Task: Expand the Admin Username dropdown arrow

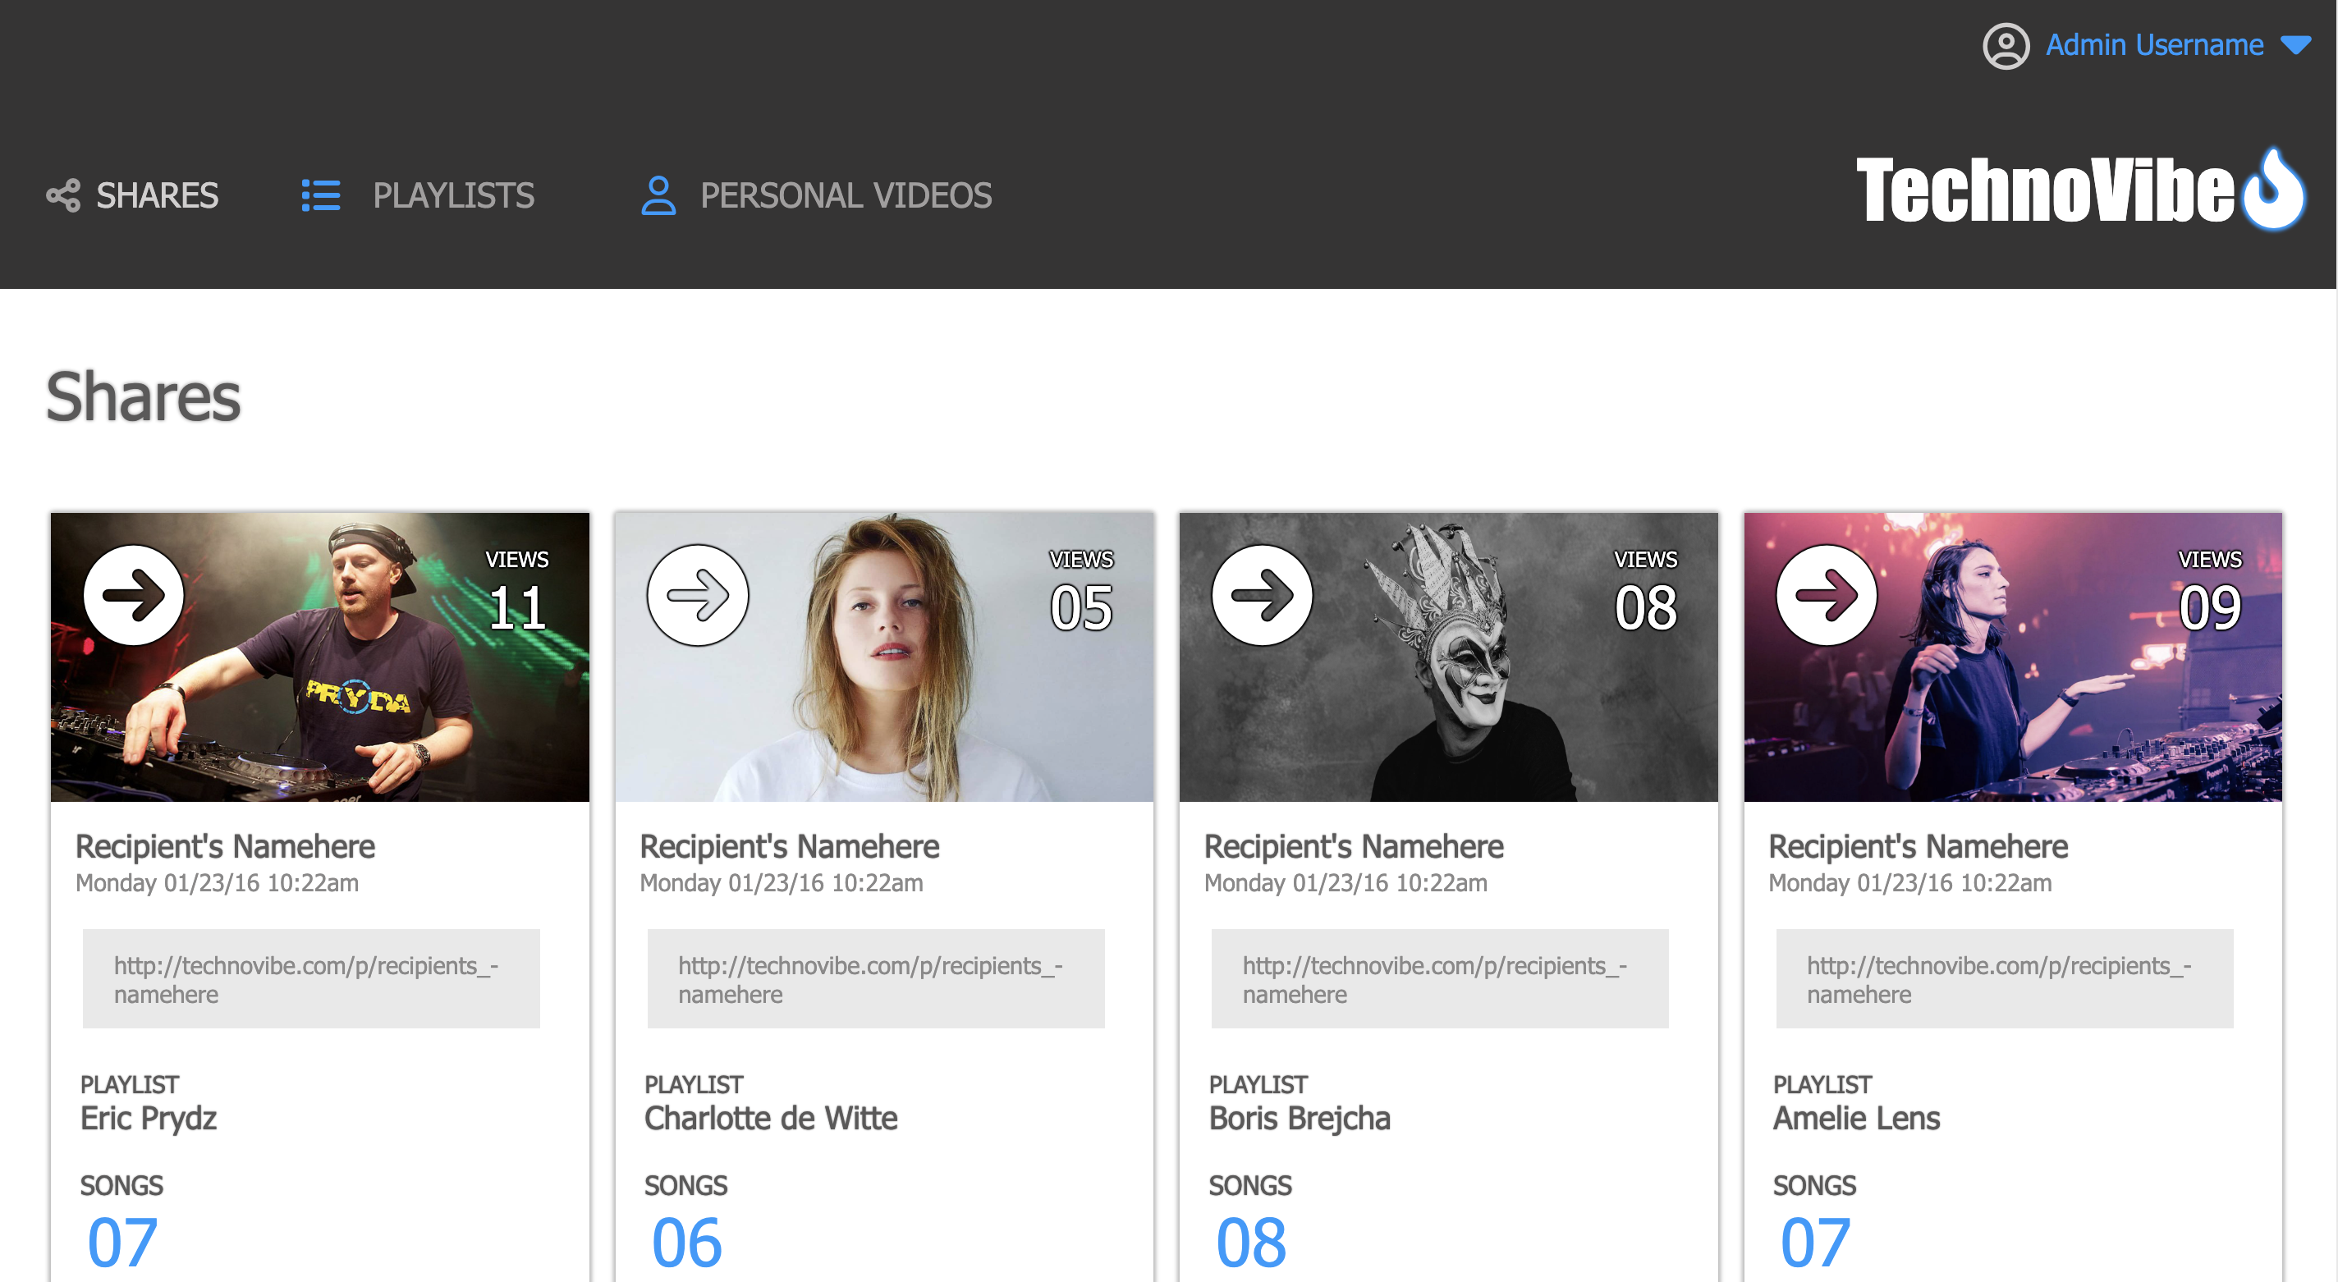Action: [x=2295, y=45]
